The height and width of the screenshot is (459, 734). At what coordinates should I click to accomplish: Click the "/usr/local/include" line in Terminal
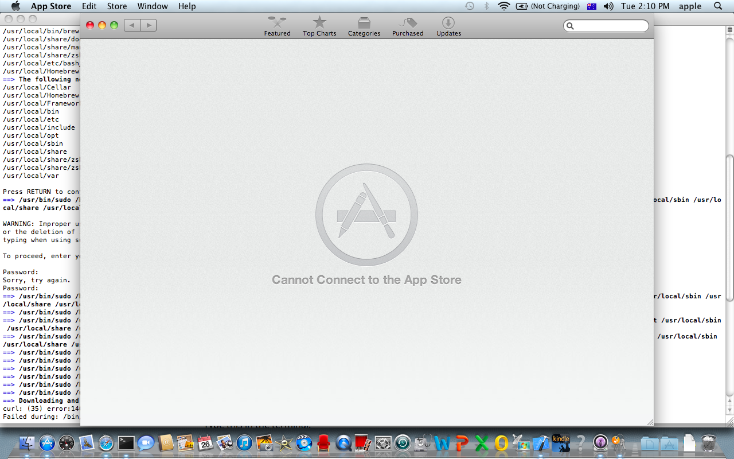(x=39, y=127)
